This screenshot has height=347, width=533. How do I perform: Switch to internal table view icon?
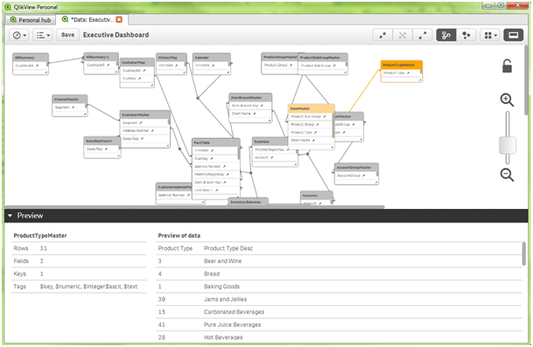[x=446, y=35]
